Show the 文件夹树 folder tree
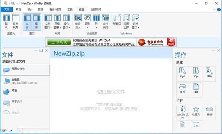The width and height of the screenshot is (222, 134). click(x=106, y=21)
